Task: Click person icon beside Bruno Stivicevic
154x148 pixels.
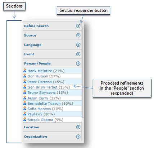Action: tap(24, 92)
